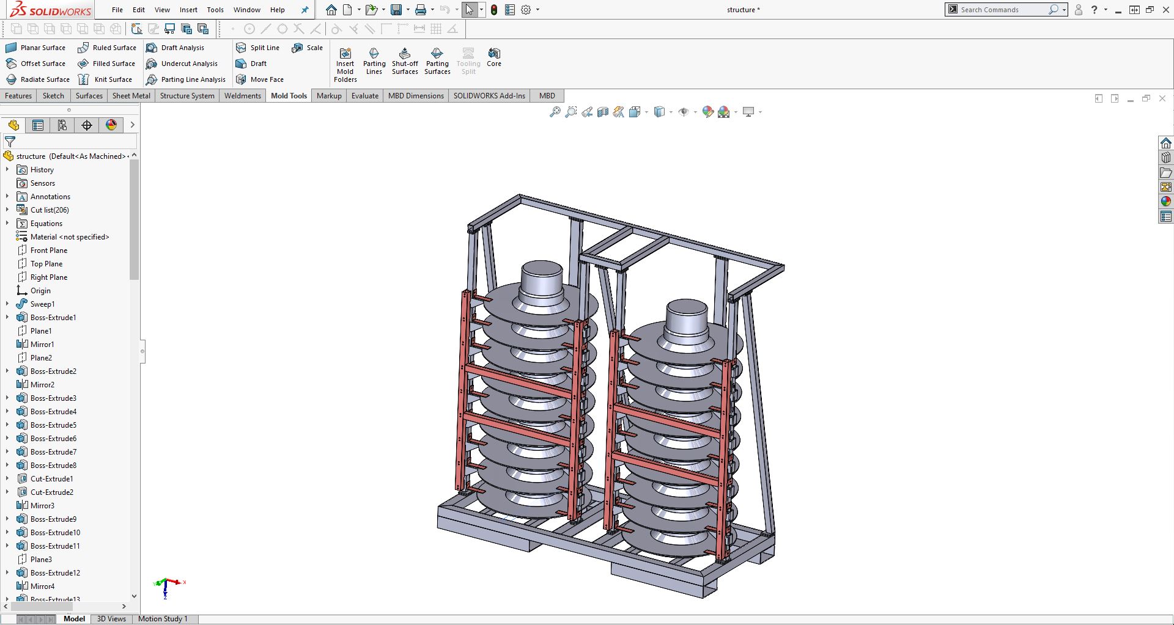The width and height of the screenshot is (1174, 625).
Task: Expand the Cut list(206) folder
Action: tap(7, 210)
